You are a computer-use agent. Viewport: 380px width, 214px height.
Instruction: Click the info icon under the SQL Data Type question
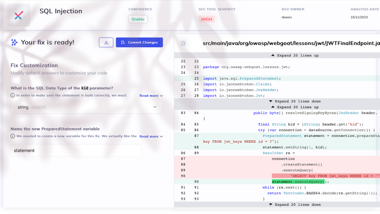[13, 96]
